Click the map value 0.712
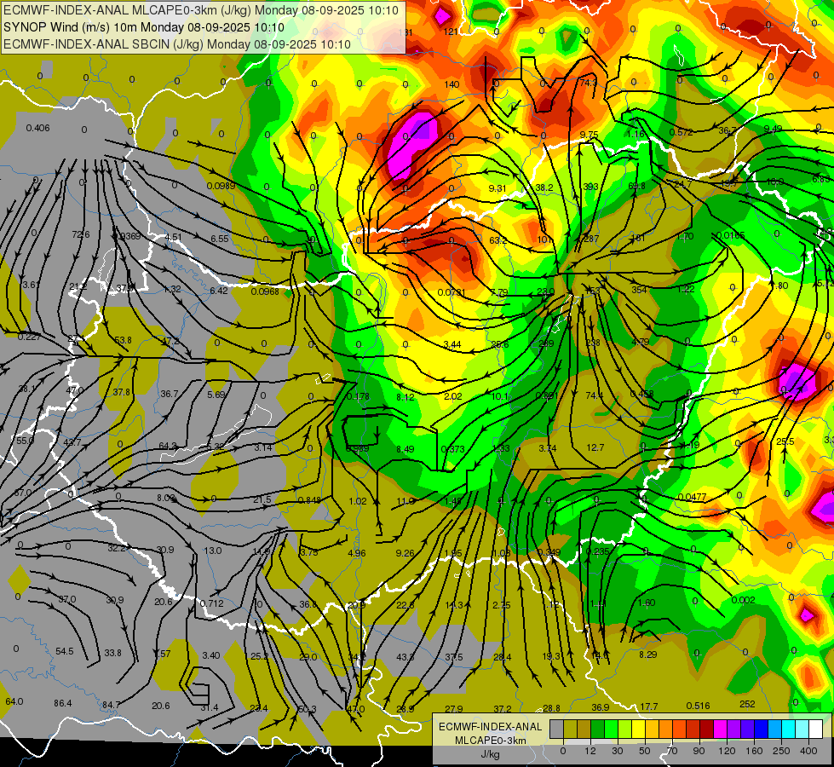 211,603
